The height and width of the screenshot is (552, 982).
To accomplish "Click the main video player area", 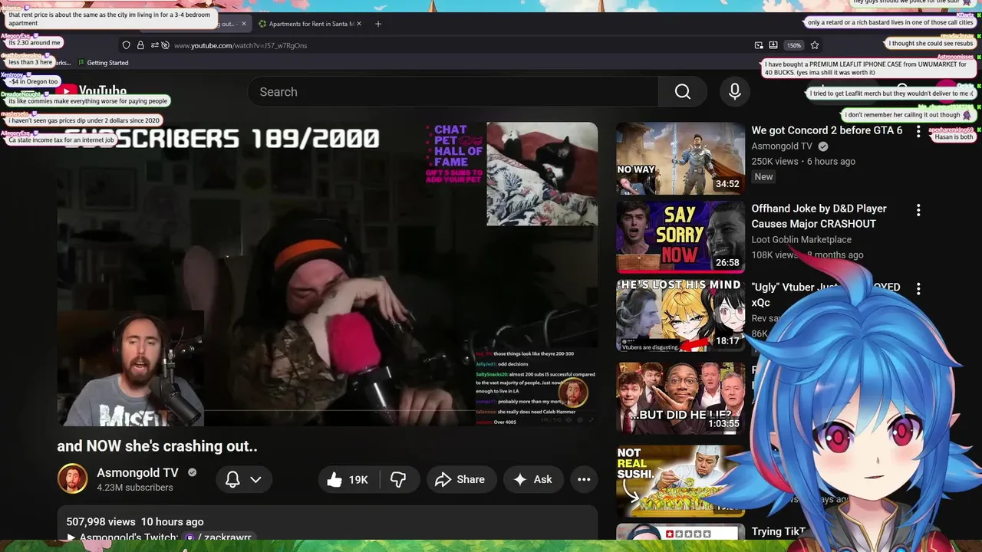I will [x=327, y=274].
